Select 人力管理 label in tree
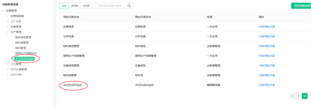The width and height of the screenshot is (311, 108). (16, 64)
